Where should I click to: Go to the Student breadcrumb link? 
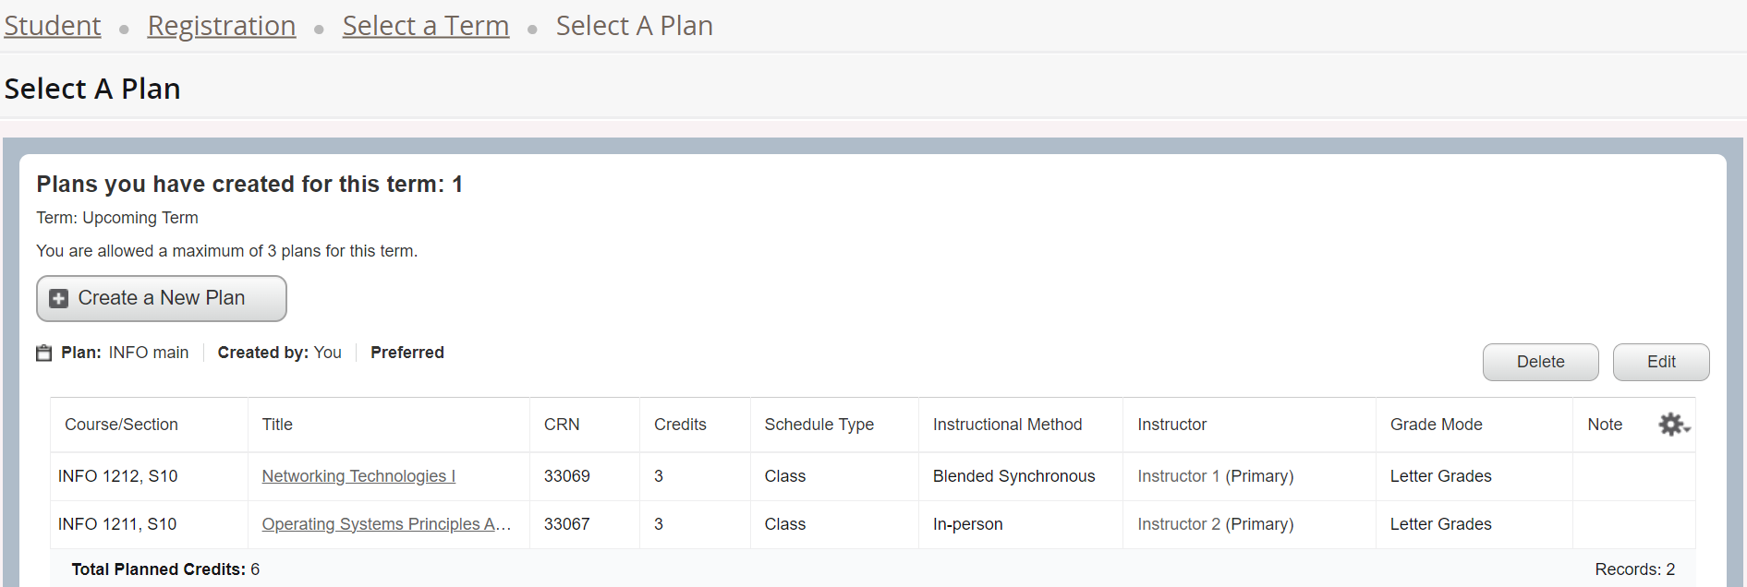(x=53, y=26)
